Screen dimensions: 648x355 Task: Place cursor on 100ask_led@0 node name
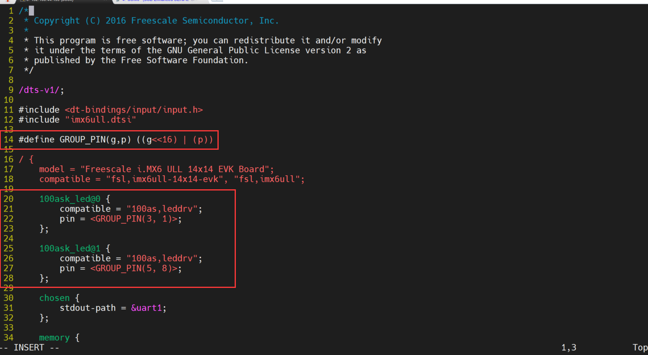70,199
